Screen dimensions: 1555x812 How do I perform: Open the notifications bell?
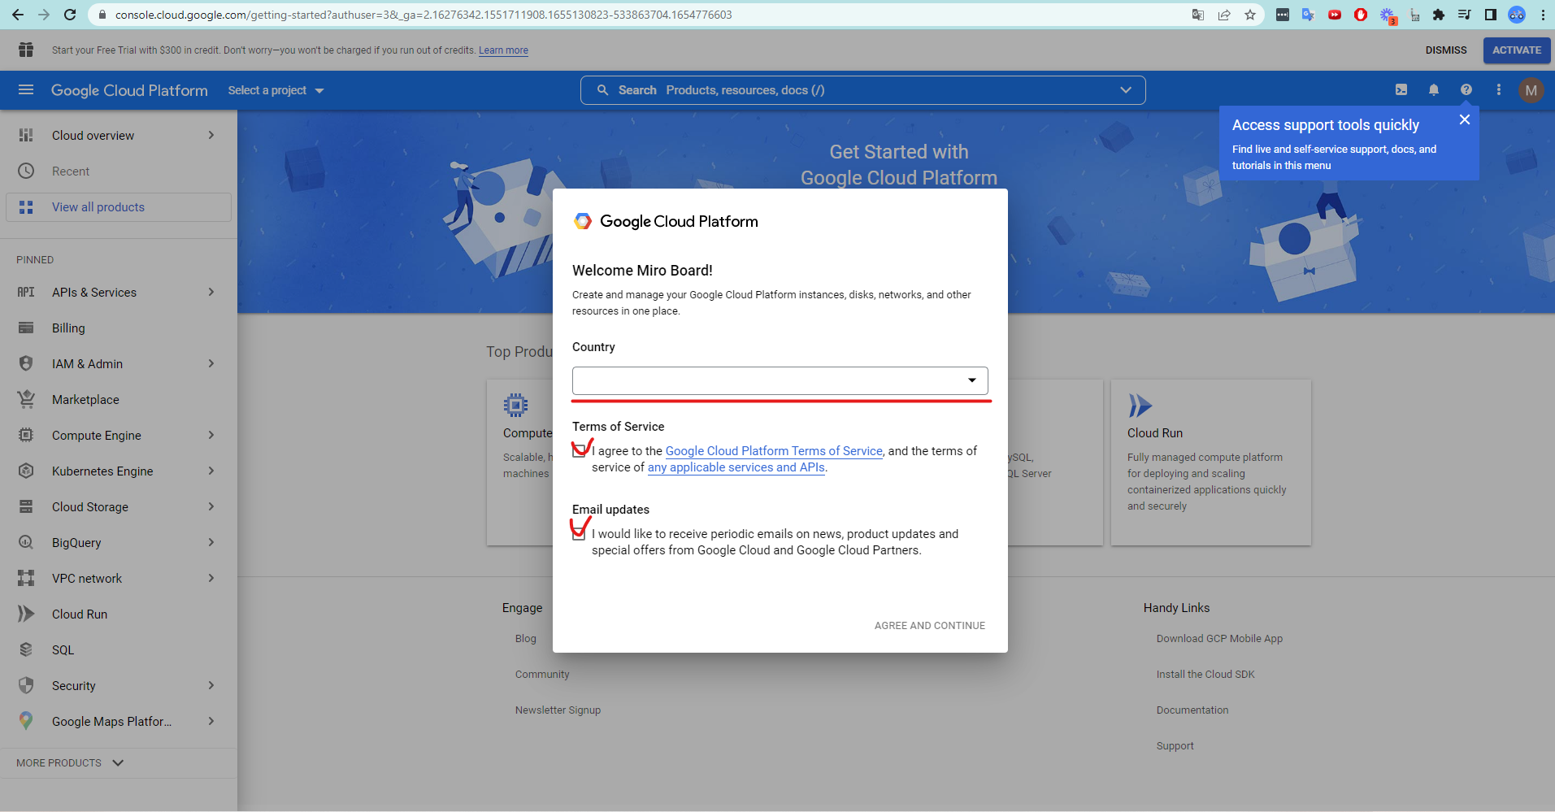tap(1434, 90)
